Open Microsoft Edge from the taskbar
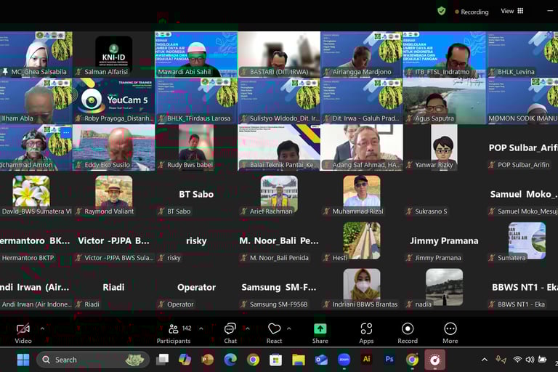Image resolution: width=558 pixels, height=372 pixels. (x=230, y=360)
